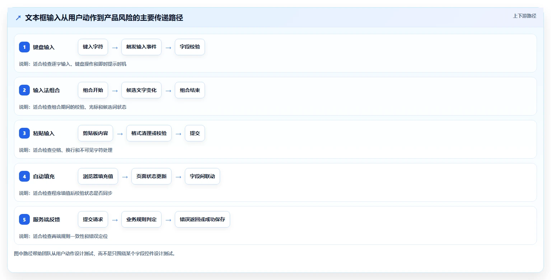Click the number 1 badge for 键盘输入
This screenshot has width=551, height=280.
coord(24,47)
